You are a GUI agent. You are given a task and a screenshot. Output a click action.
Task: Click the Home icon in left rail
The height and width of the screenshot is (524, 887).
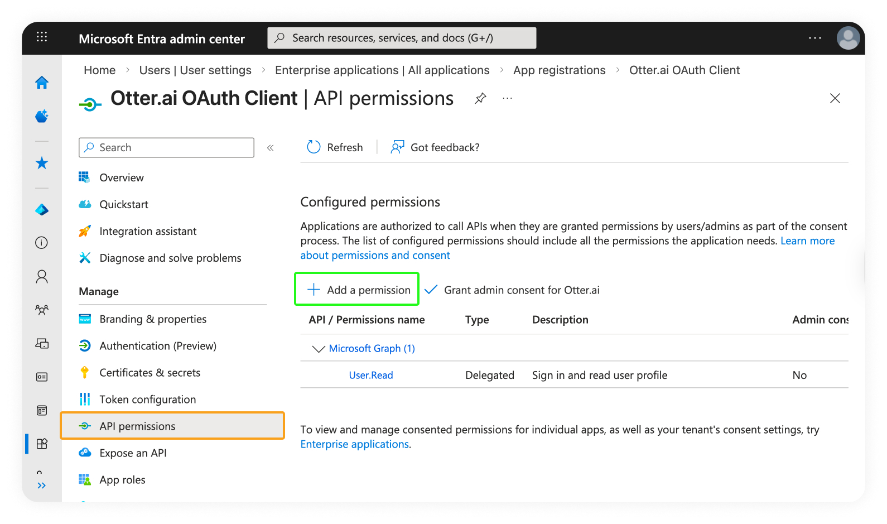click(42, 83)
